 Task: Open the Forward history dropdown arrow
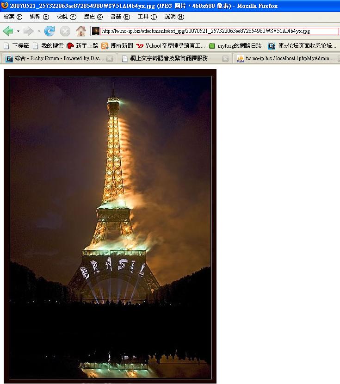39,31
